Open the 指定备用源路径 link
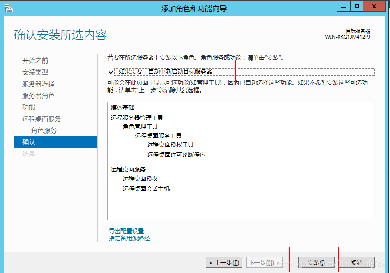The height and width of the screenshot is (273, 390). pos(129,239)
